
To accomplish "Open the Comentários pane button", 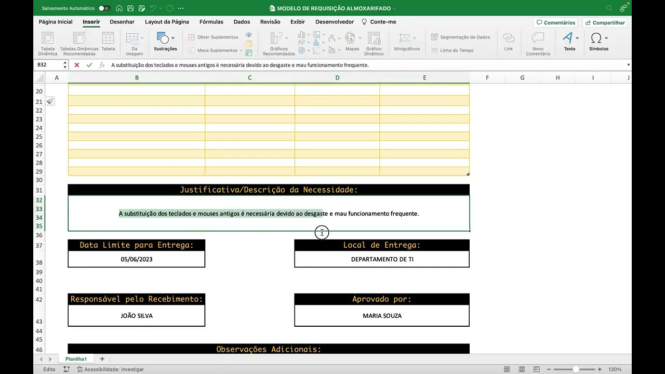I will pos(555,23).
